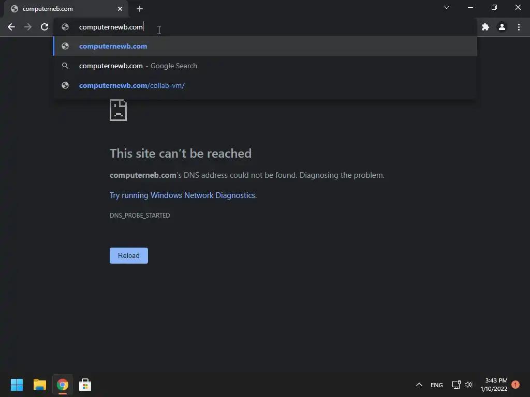This screenshot has width=530, height=397.
Task: Click the Chrome taskbar icon
Action: 63,385
